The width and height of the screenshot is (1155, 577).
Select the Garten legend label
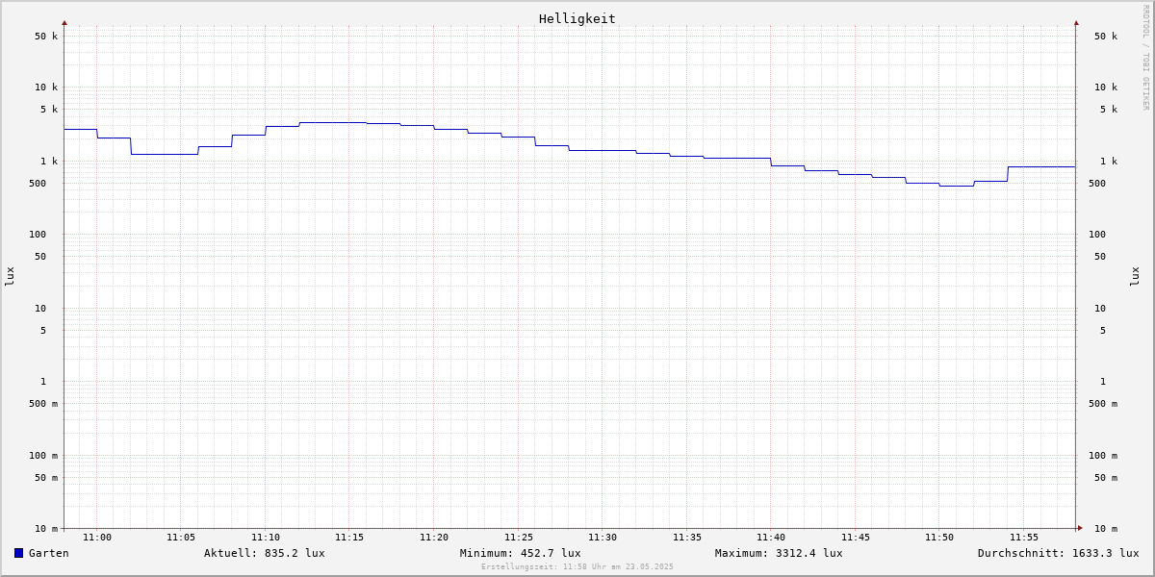point(49,553)
